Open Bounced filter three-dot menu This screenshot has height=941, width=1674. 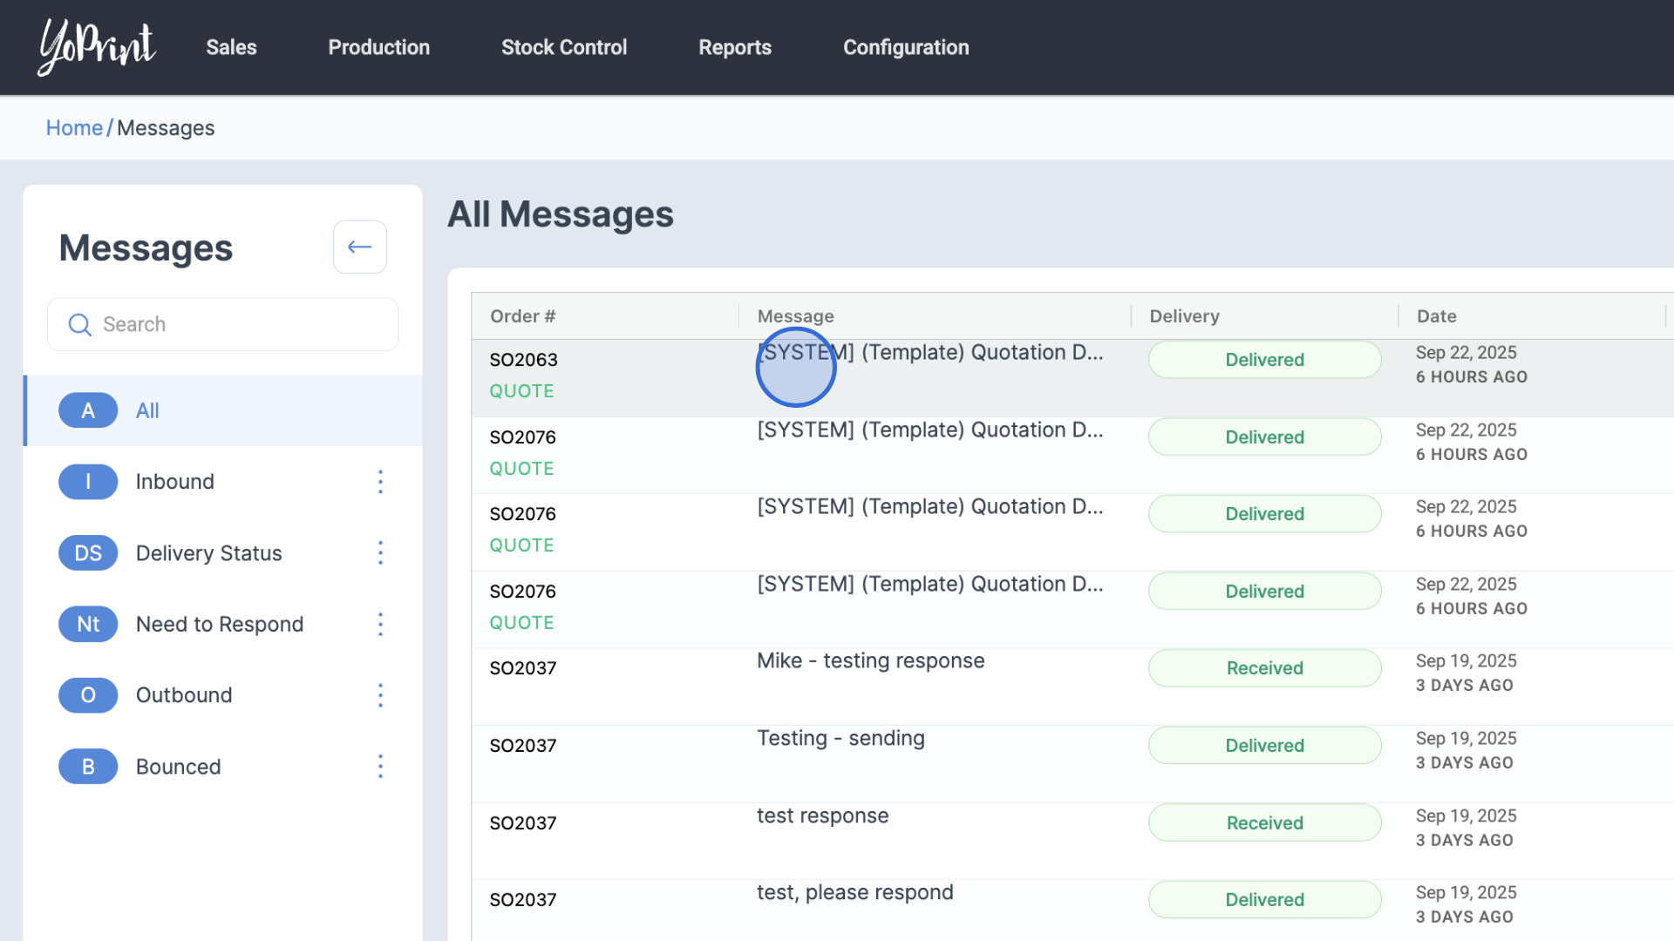380,767
